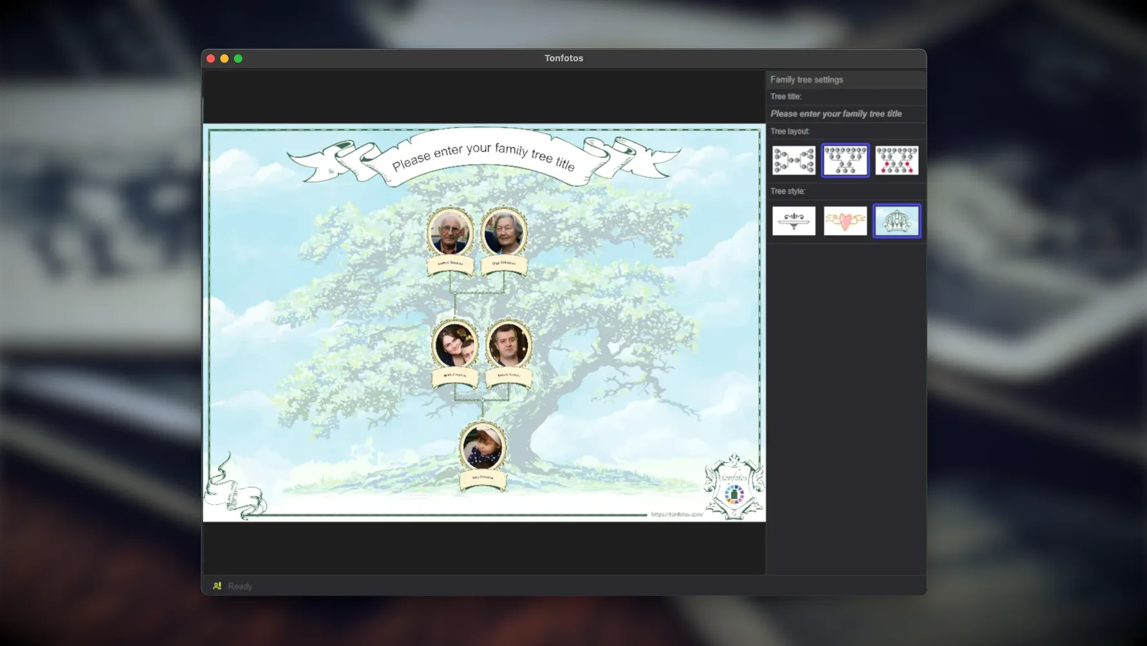Viewport: 1147px width, 646px height.
Task: Select the mother-with-child portrait in middle row
Action: 455,345
